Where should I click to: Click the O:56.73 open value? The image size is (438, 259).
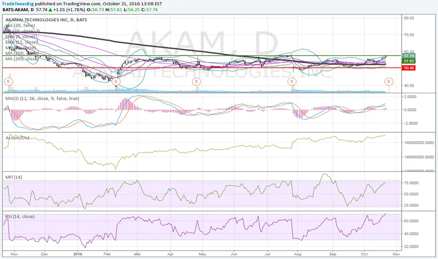point(95,10)
